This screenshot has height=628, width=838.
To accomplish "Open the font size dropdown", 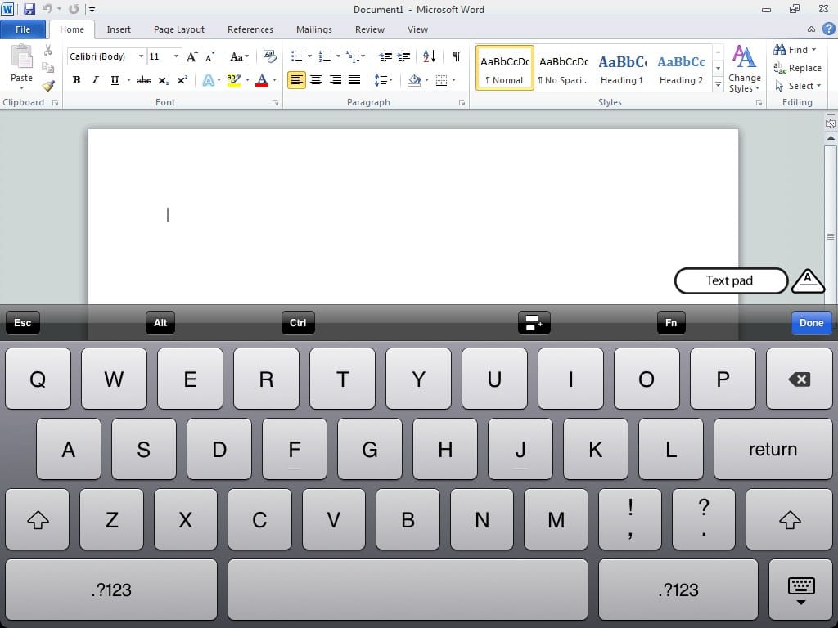I will pyautogui.click(x=176, y=56).
